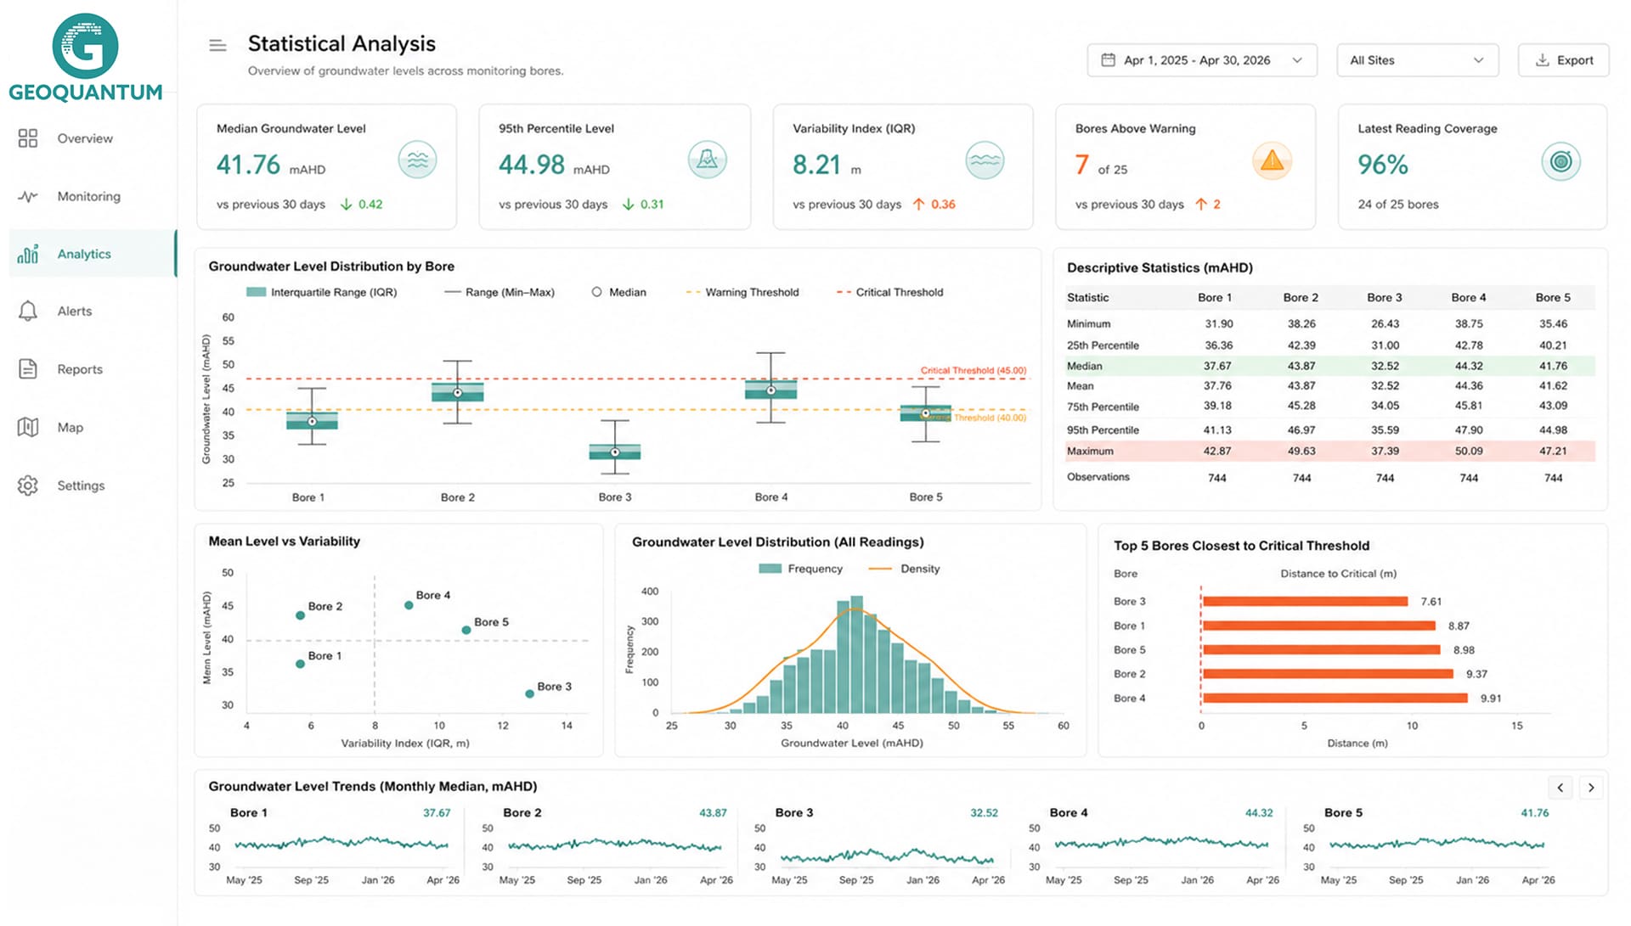Viewport: 1631px width, 926px height.
Task: Select the Alerts bell icon
Action: 28,311
